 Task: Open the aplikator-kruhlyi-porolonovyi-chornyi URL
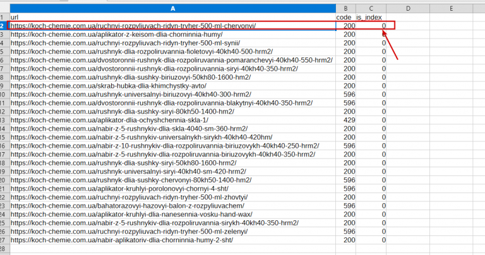(120, 189)
